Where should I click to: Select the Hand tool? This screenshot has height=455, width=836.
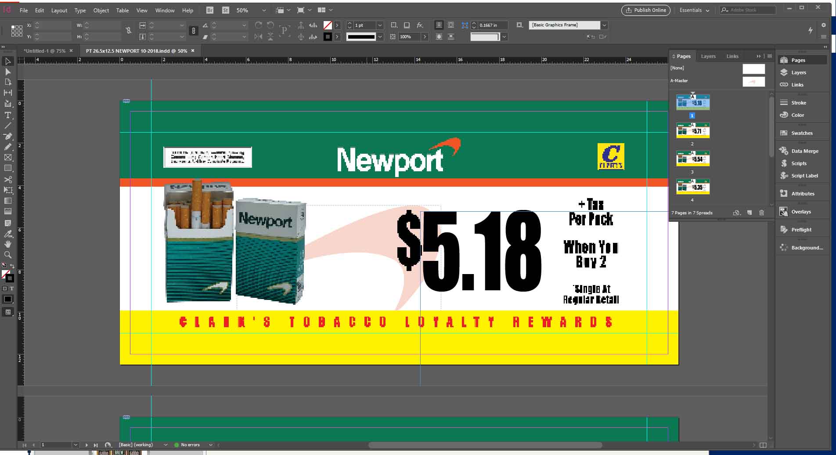tap(7, 244)
